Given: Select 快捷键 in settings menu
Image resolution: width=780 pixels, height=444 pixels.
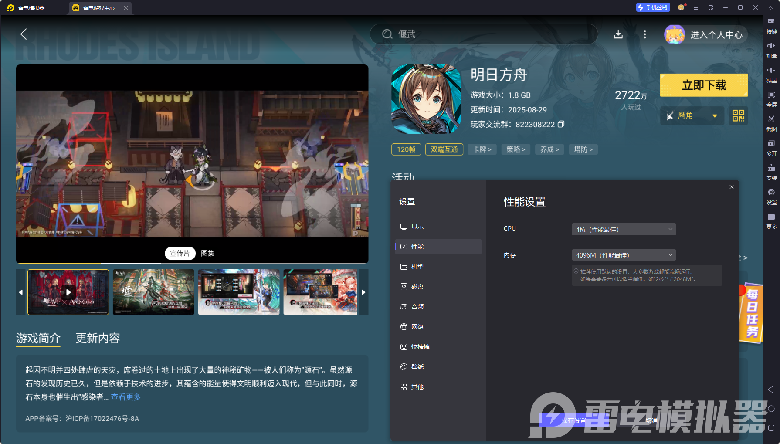Looking at the screenshot, I should pyautogui.click(x=438, y=347).
